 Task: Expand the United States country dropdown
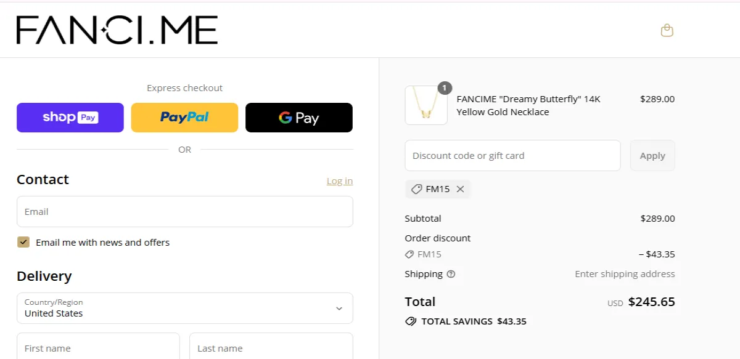[x=338, y=308]
